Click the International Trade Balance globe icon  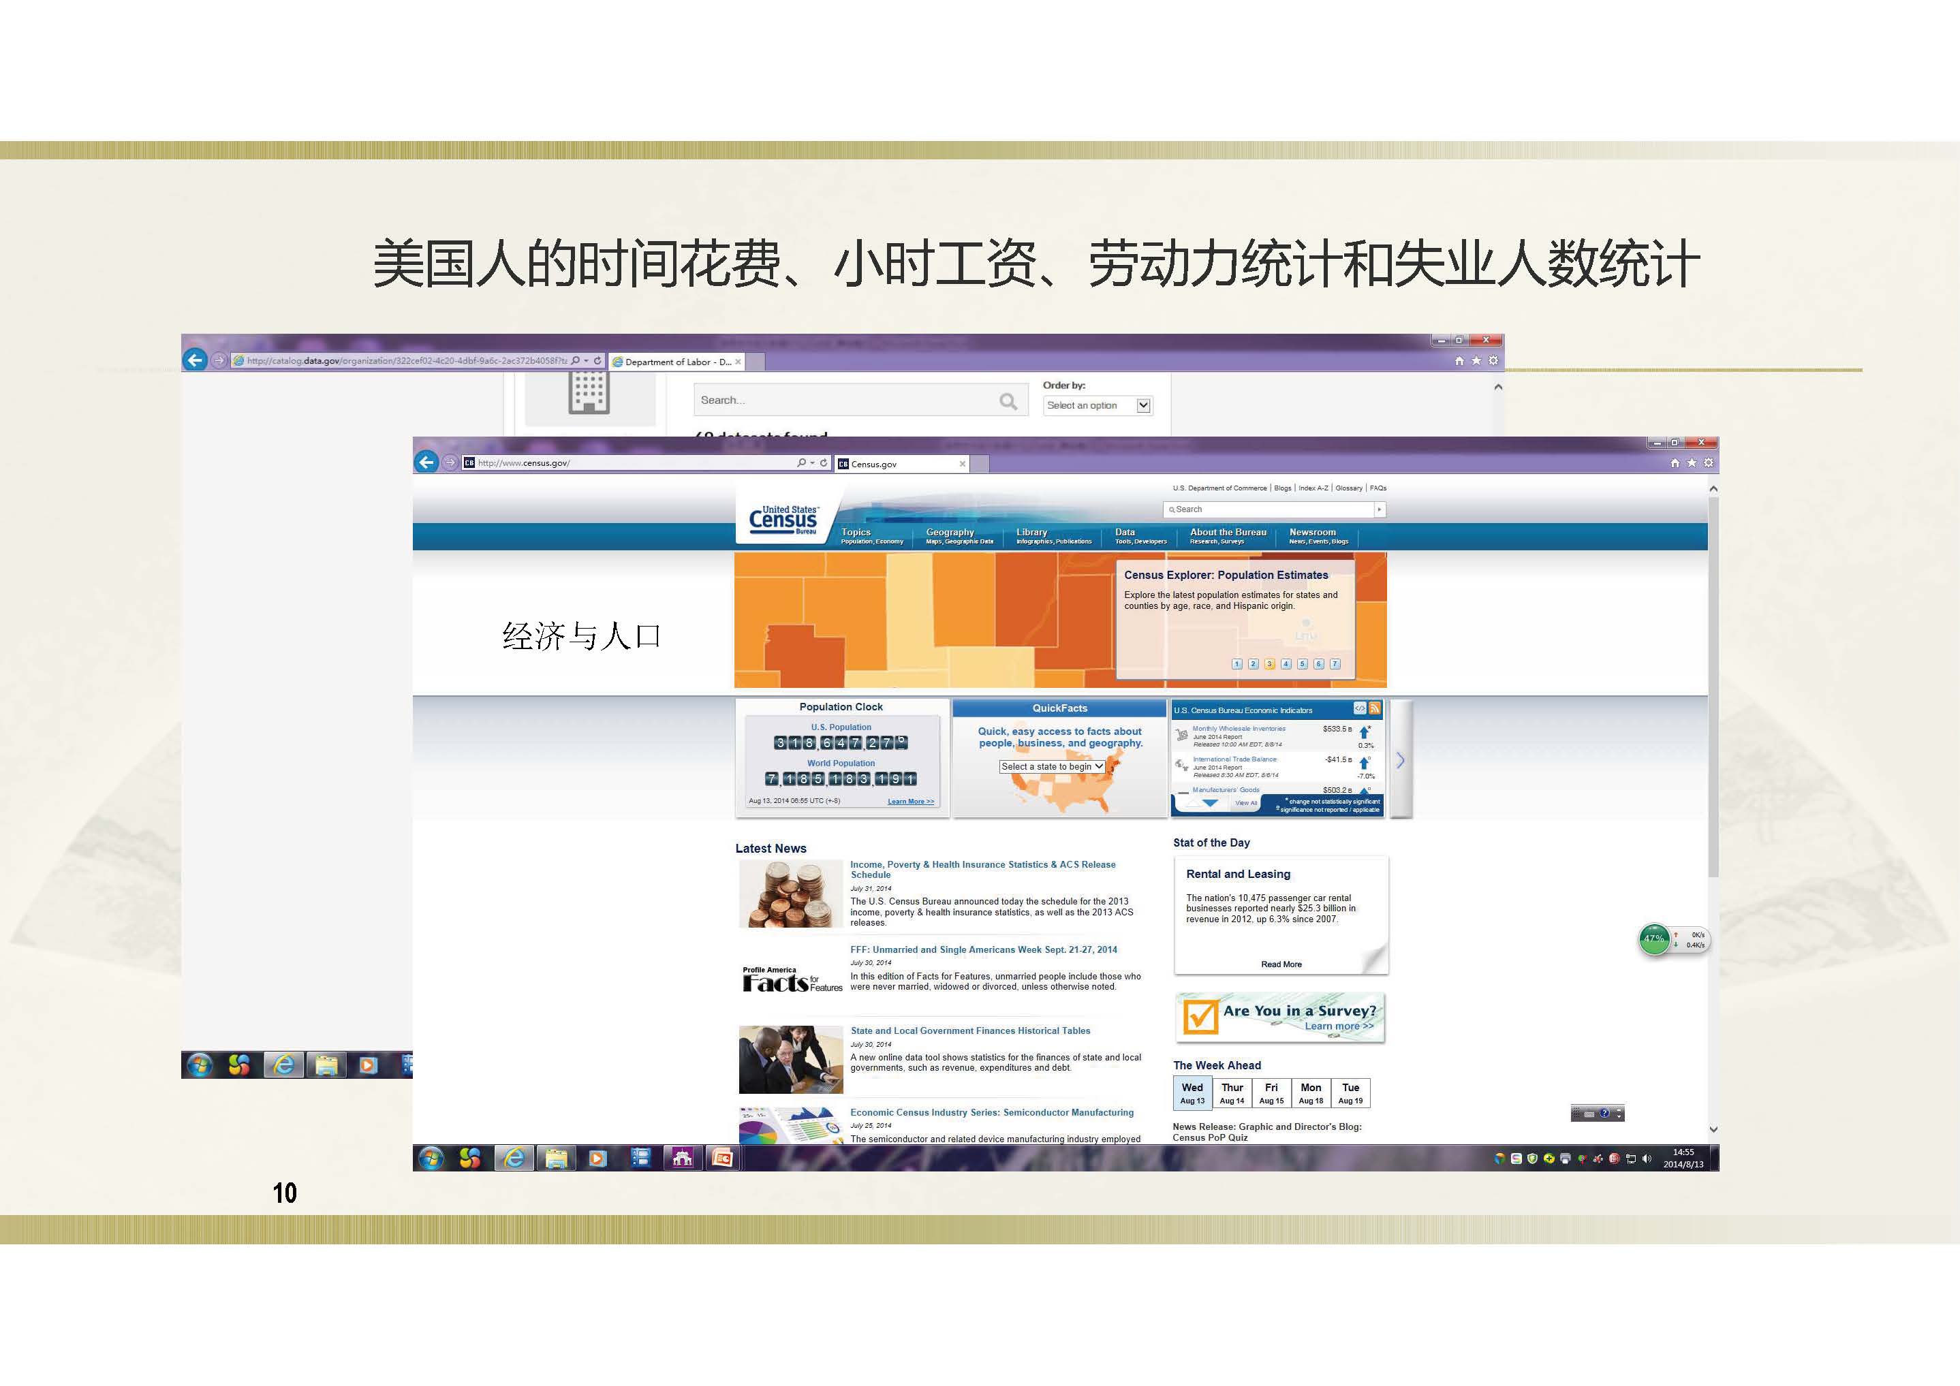(x=1181, y=766)
